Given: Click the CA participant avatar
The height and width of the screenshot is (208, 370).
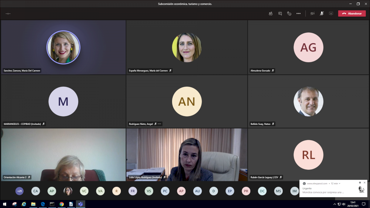Looking at the screenshot, I should coord(36,191).
